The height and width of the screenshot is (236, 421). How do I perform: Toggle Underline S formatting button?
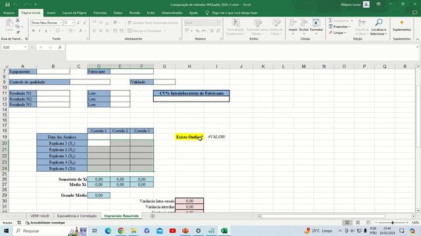[x=46, y=31]
